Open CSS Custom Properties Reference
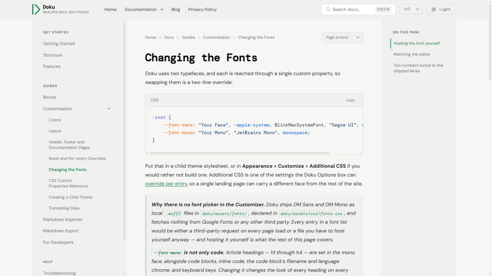 pos(68,183)
